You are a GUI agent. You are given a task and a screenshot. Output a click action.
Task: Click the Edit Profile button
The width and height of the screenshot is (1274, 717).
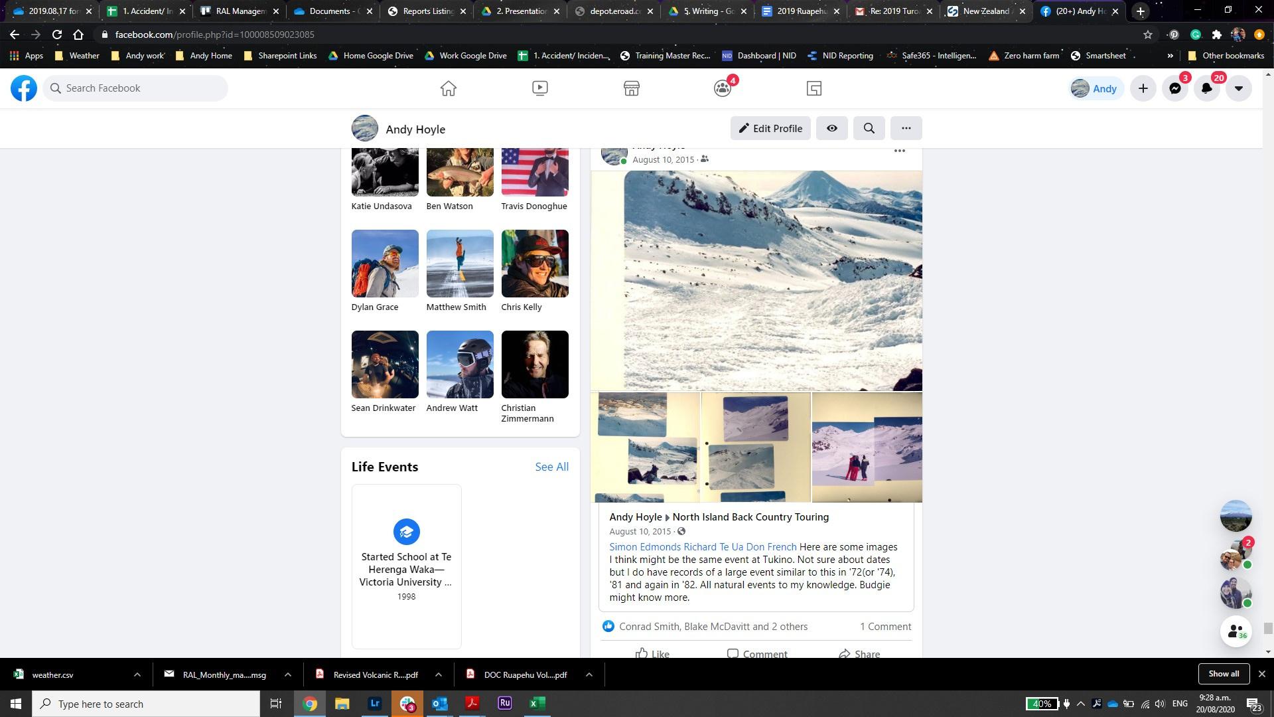click(770, 128)
